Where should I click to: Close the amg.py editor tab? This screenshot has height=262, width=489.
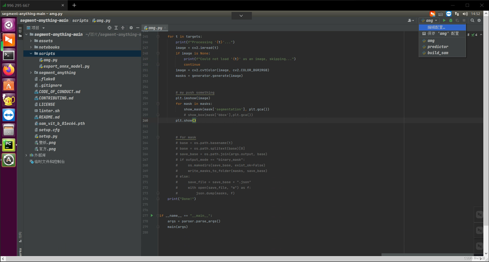point(165,28)
